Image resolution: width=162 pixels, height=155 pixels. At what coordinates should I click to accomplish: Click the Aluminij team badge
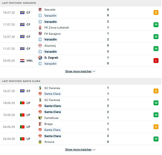[40, 46]
